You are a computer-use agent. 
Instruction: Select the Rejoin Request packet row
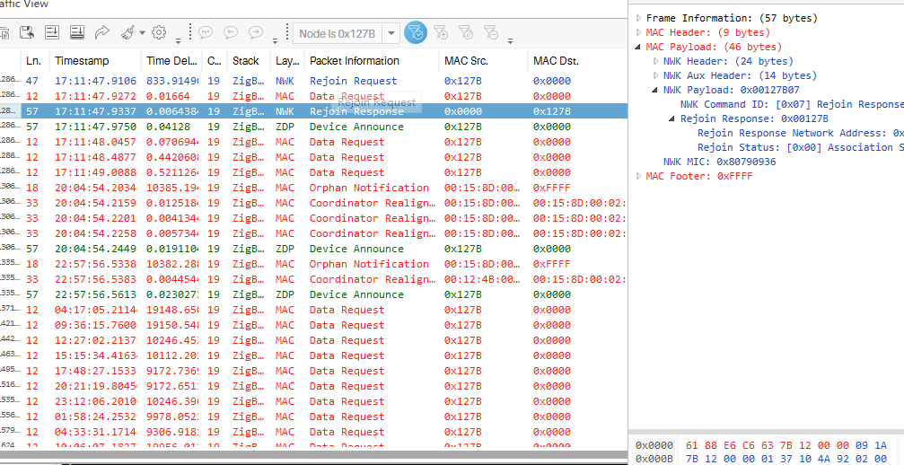(x=313, y=81)
